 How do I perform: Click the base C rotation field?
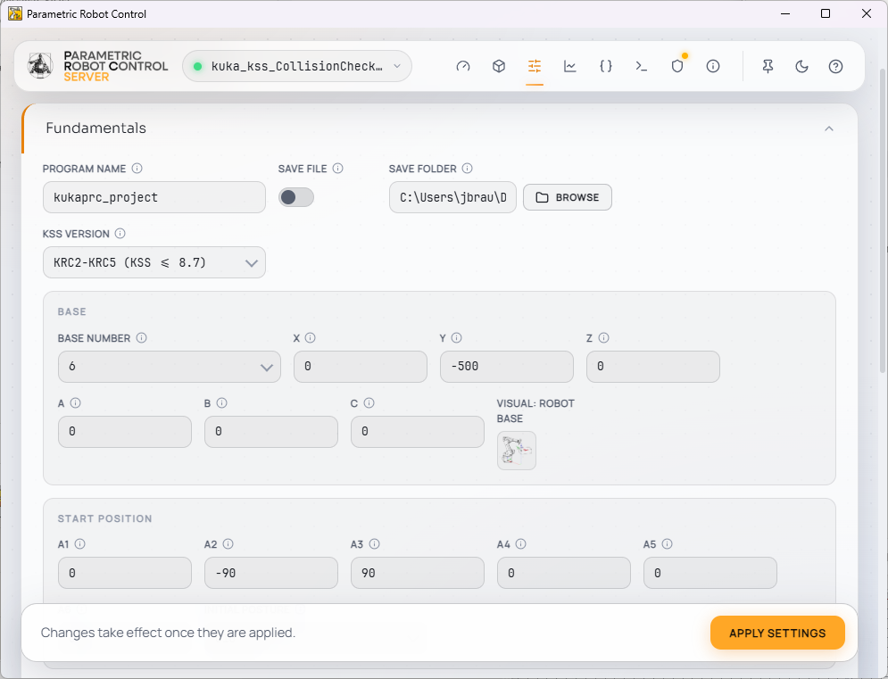pyautogui.click(x=418, y=432)
